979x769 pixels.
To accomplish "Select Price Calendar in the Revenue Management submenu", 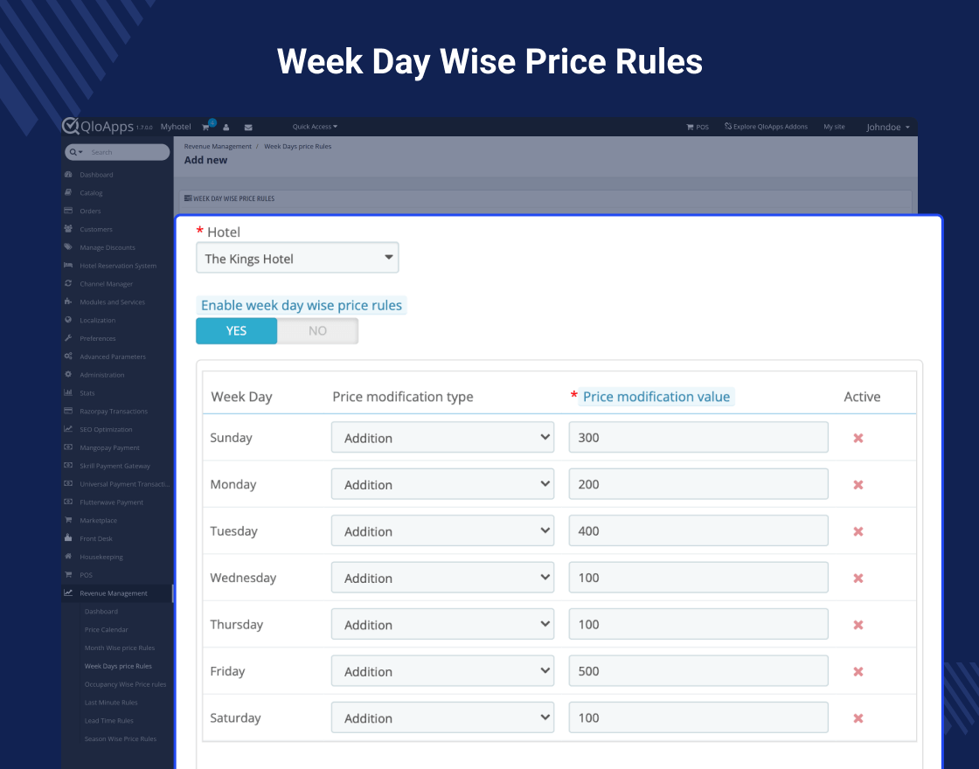I will coord(107,630).
